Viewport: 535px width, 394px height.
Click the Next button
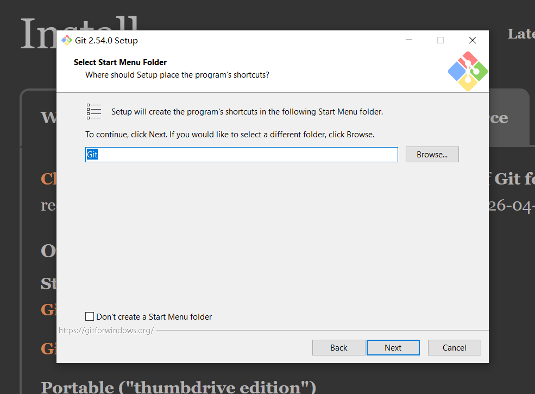tap(393, 348)
